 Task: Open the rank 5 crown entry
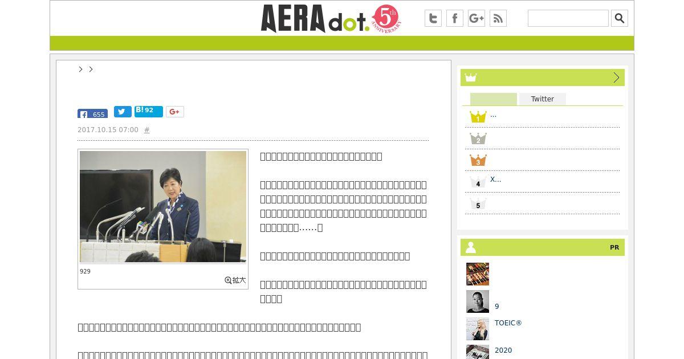coord(478,203)
